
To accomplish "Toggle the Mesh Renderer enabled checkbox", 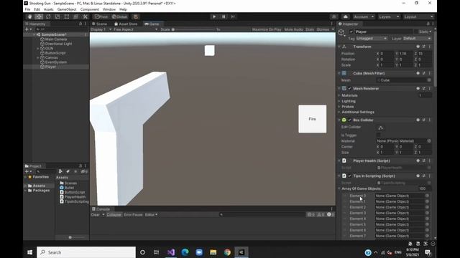I will click(x=350, y=89).
